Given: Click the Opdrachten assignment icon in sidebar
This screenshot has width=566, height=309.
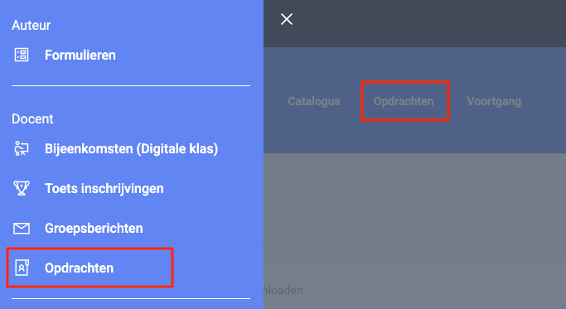Looking at the screenshot, I should point(22,268).
